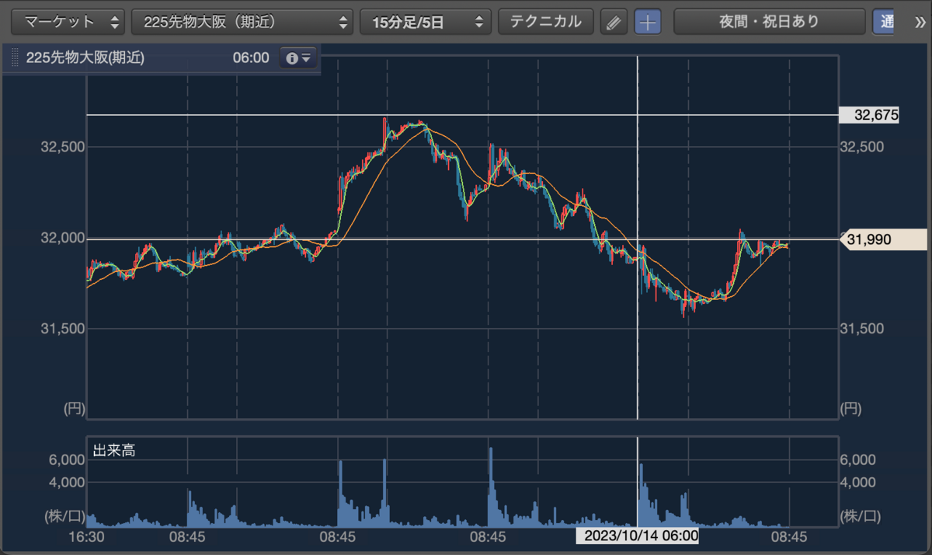This screenshot has width=932, height=555.
Task: Click the 6,000 volume label on the right
Action: pyautogui.click(x=859, y=460)
